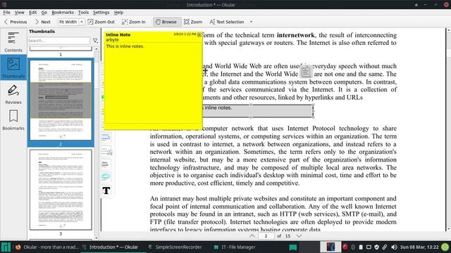Close the yellow Inline Note popup

(x=199, y=34)
